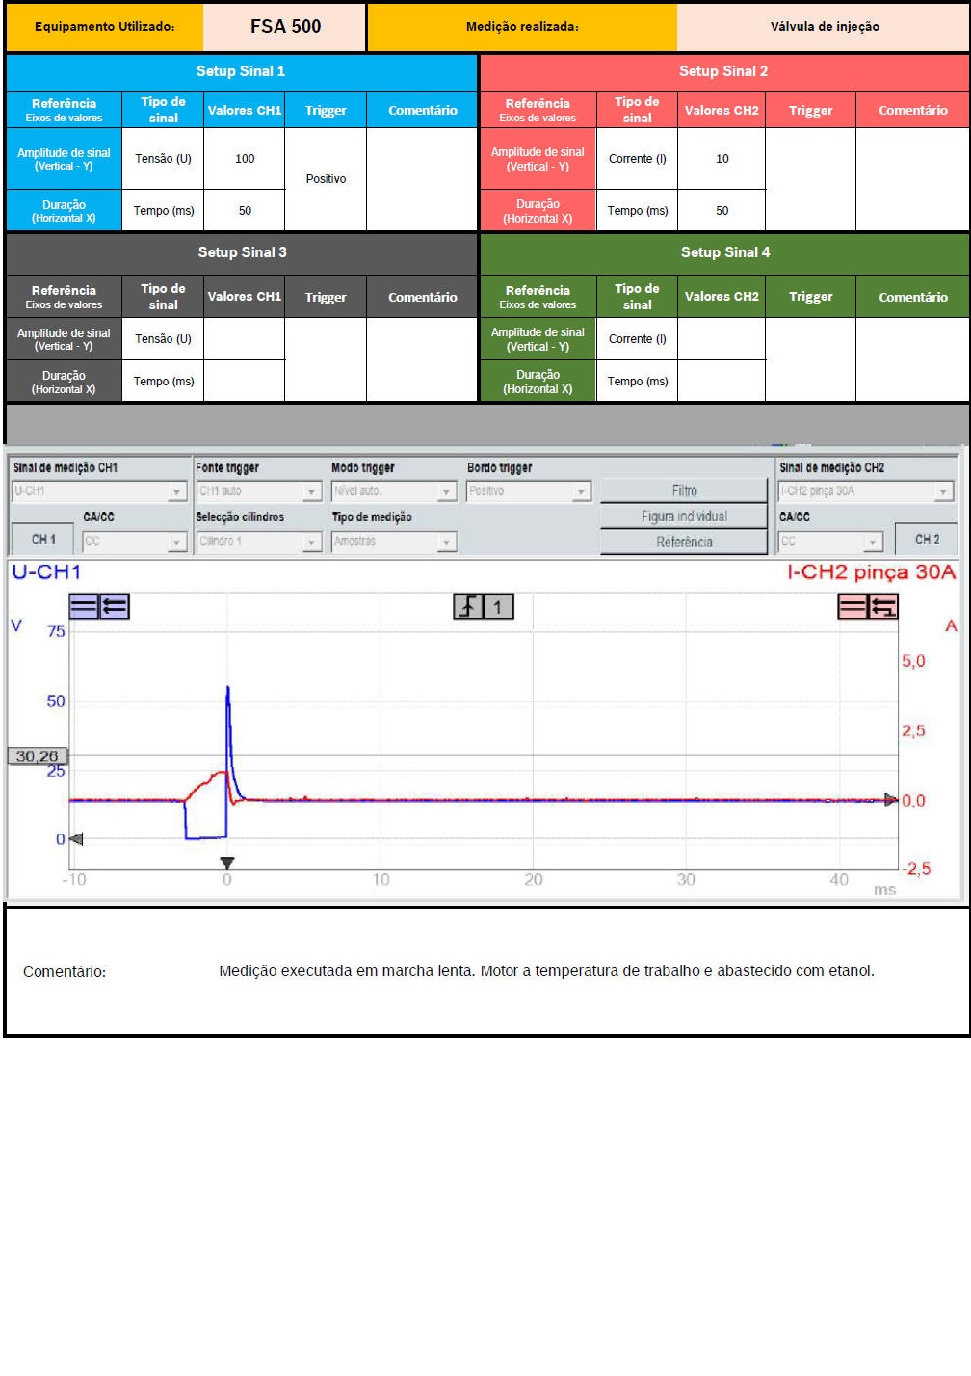Toggle the CH 2 channel button

(x=927, y=540)
